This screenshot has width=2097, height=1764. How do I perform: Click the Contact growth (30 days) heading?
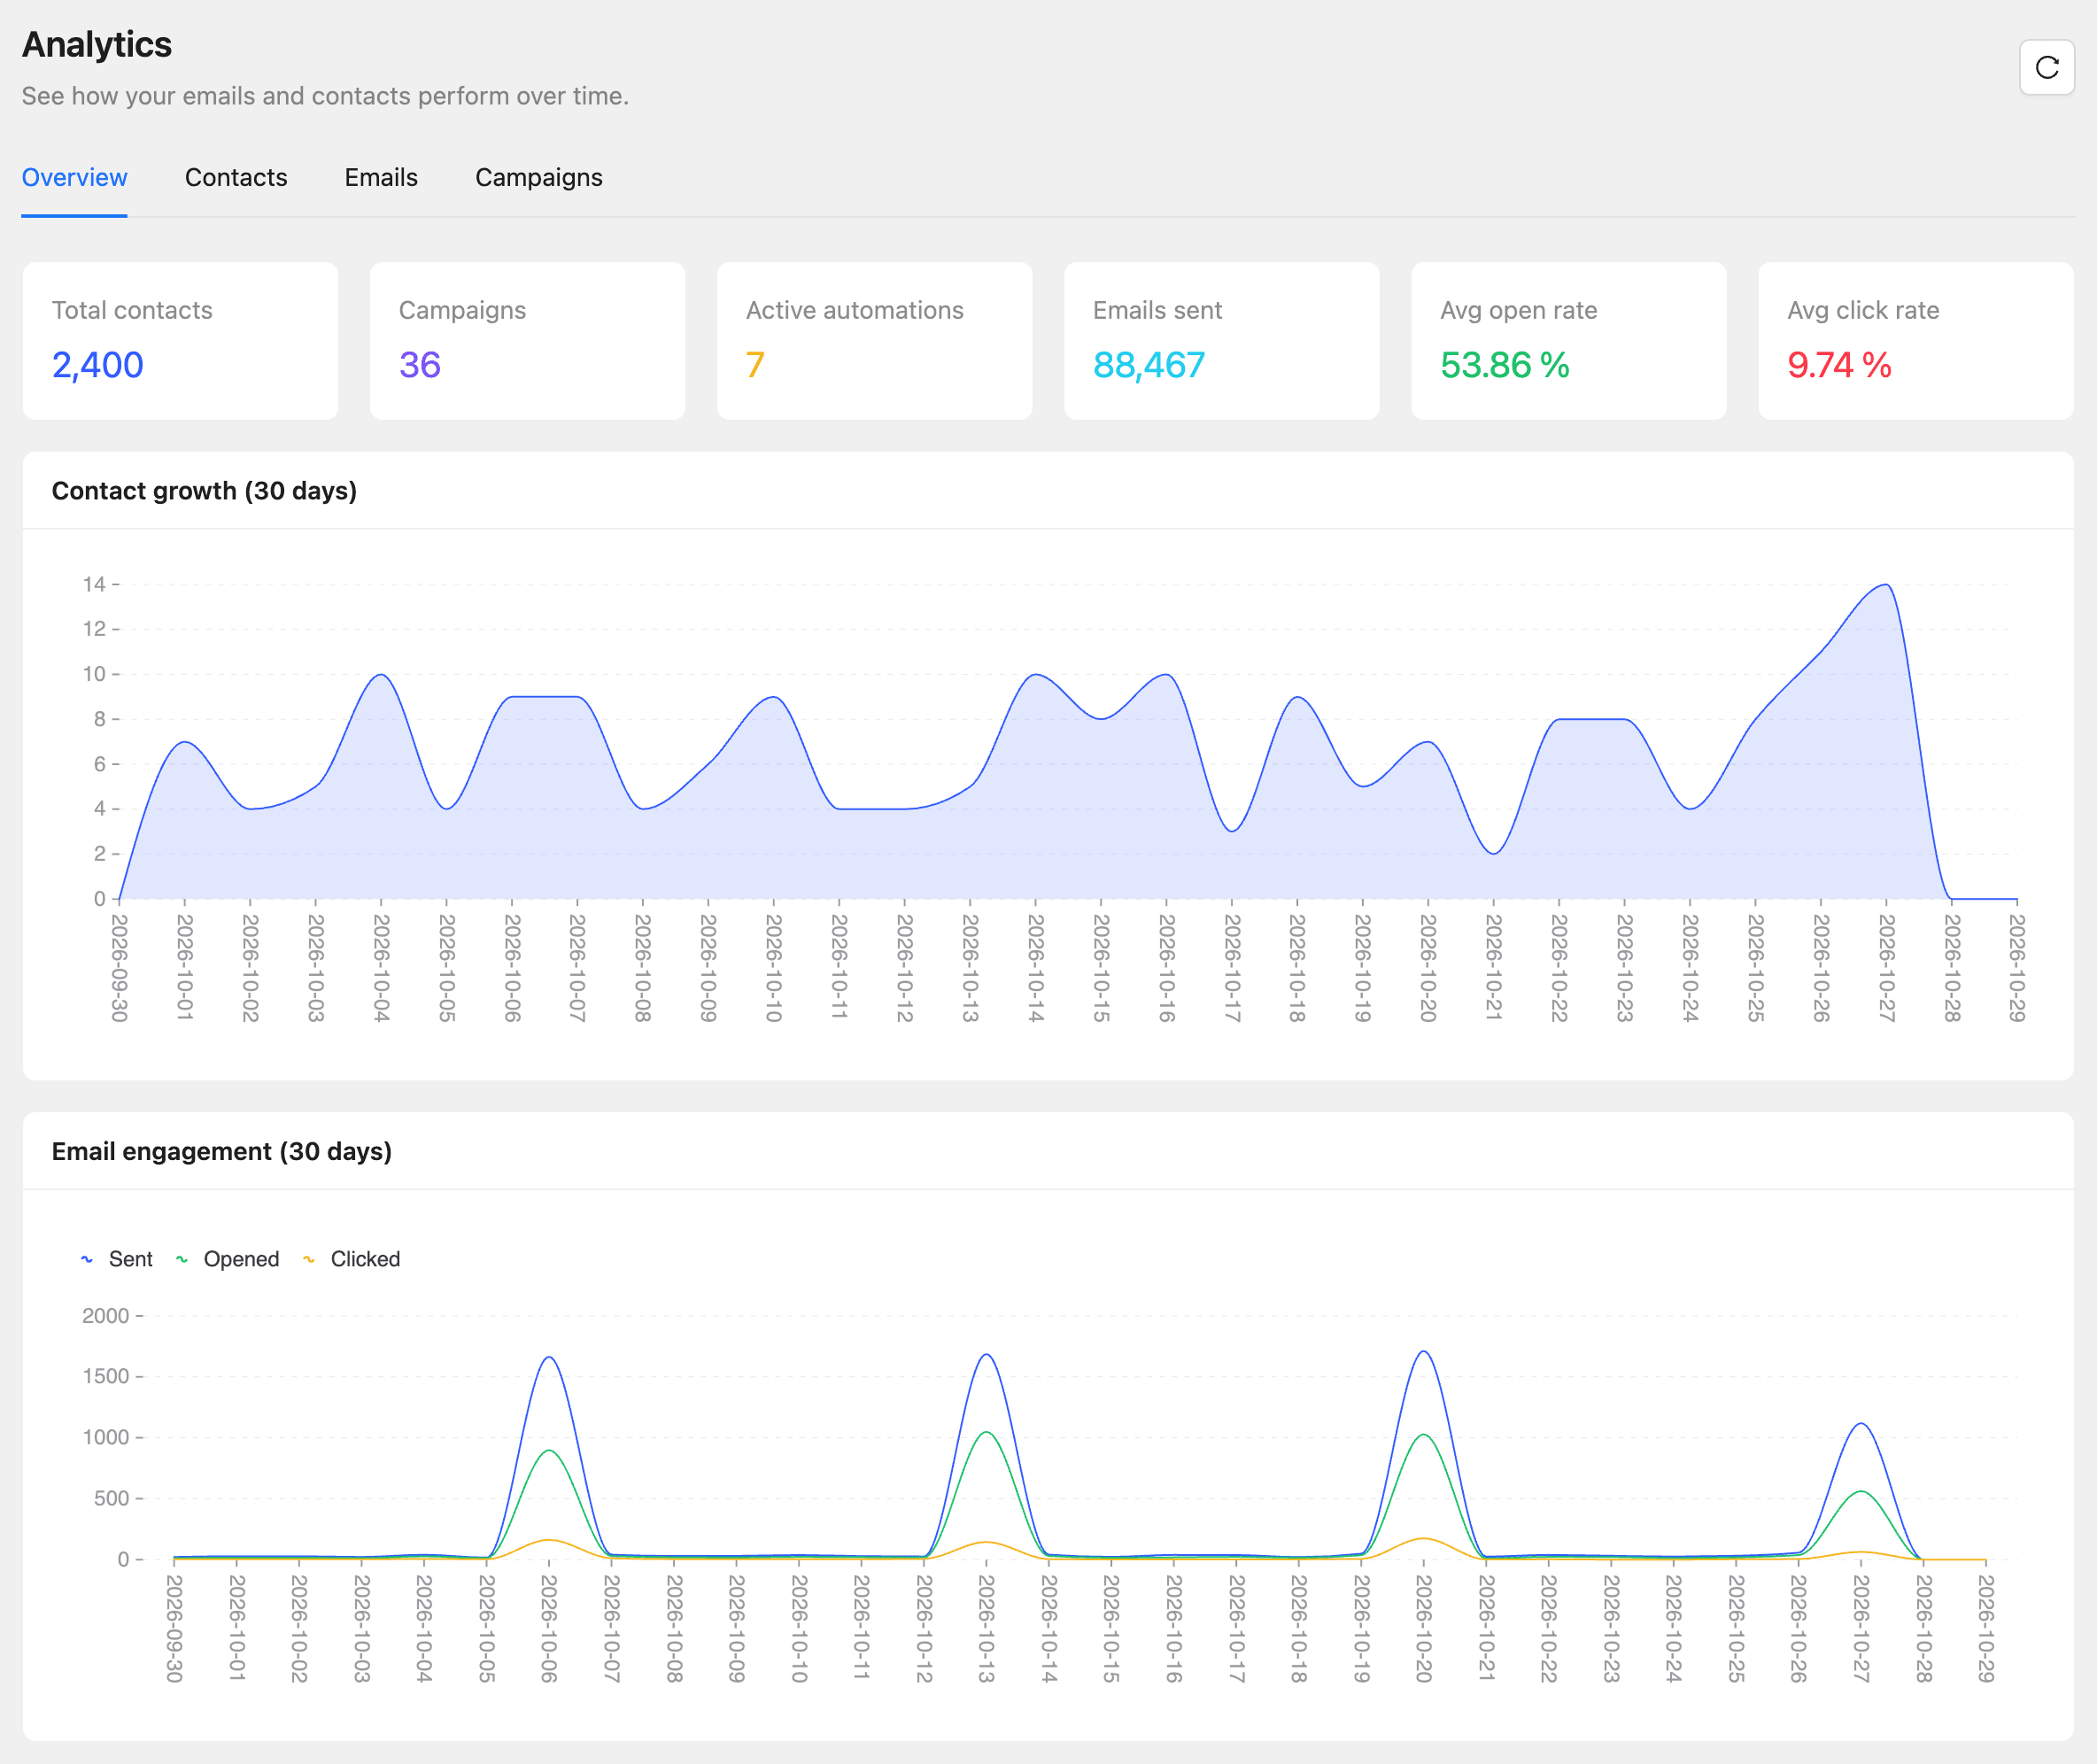coord(204,491)
